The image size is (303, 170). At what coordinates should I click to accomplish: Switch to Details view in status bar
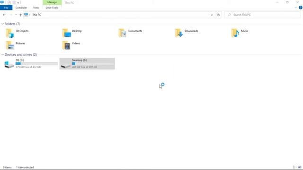point(294,167)
